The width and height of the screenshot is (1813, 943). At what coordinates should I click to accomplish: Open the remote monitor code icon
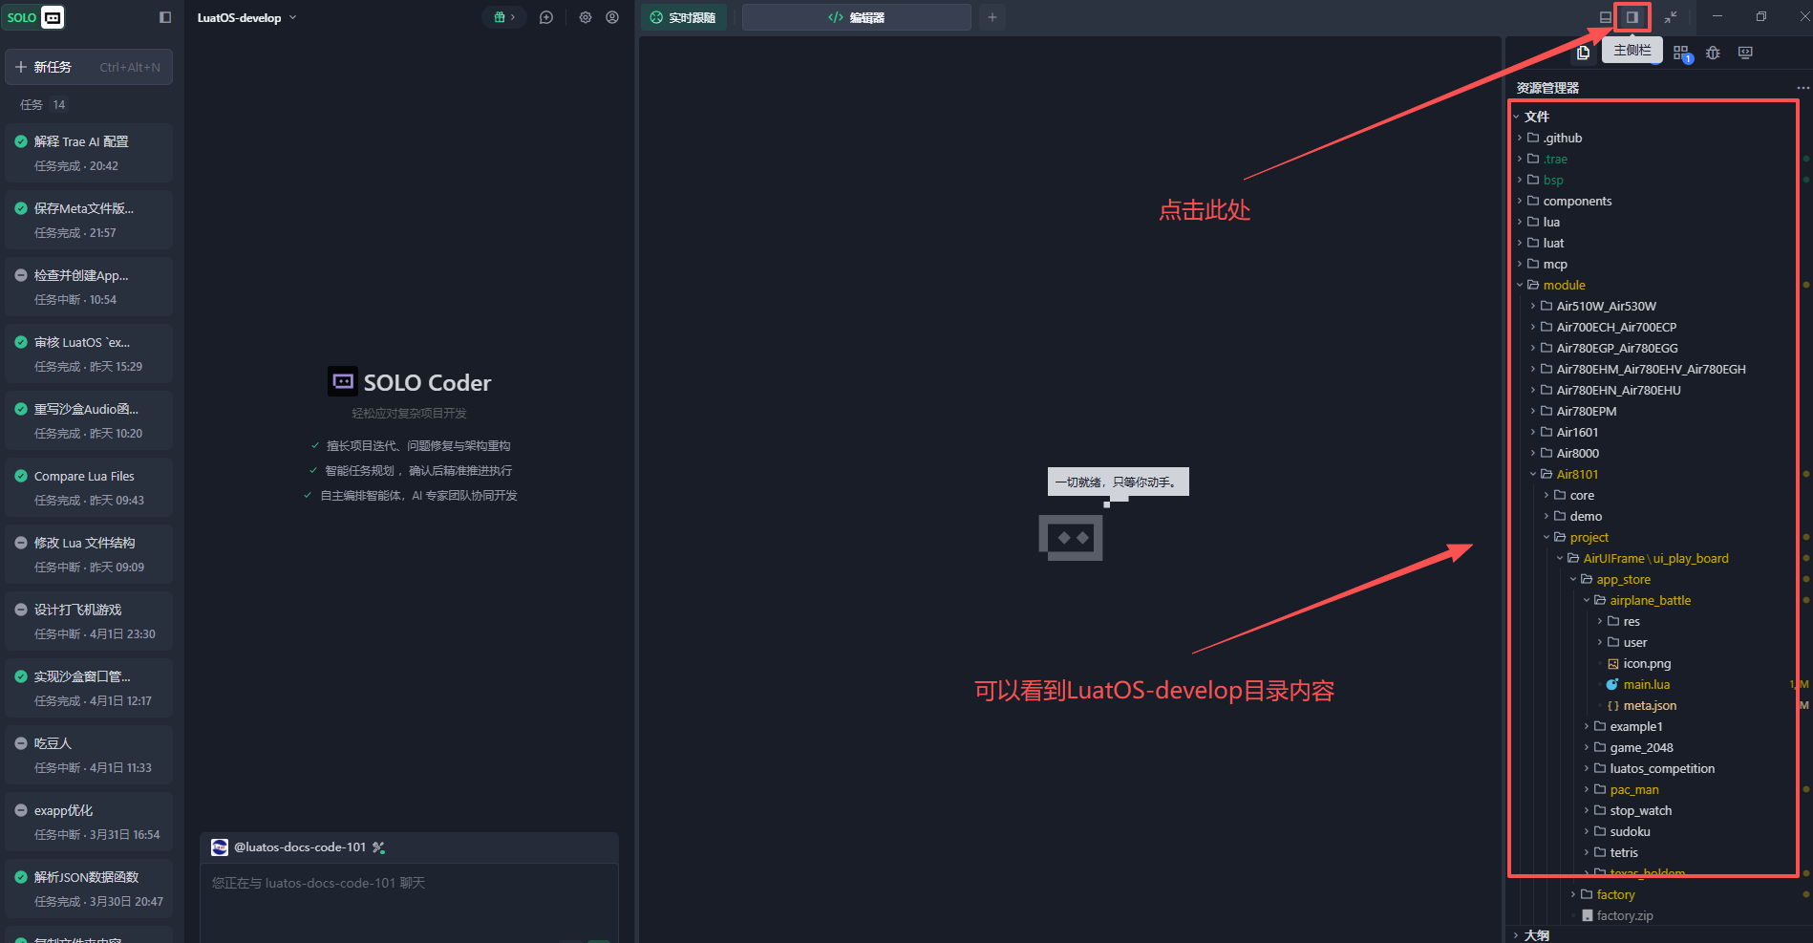point(1745,53)
